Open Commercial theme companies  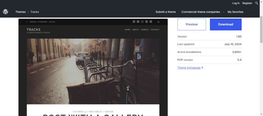coord(201,12)
